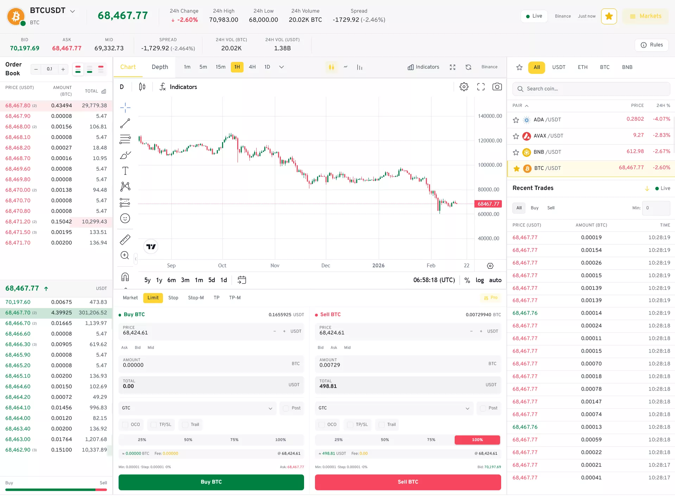
Task: Enable Post option on Buy order
Action: pyautogui.click(x=286, y=408)
